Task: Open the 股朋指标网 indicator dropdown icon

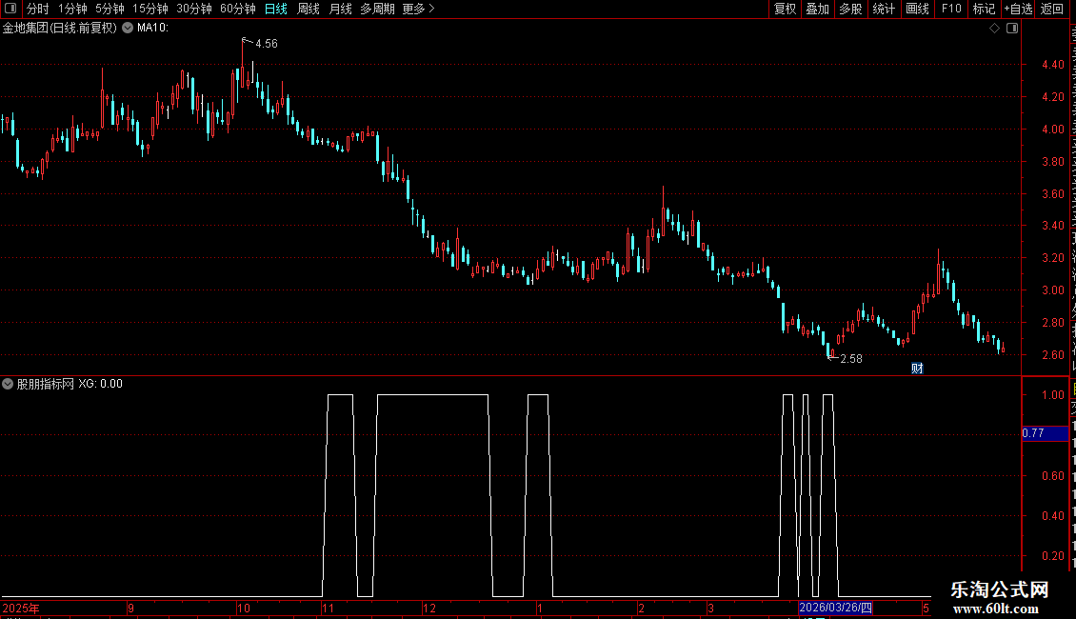Action: coord(8,384)
